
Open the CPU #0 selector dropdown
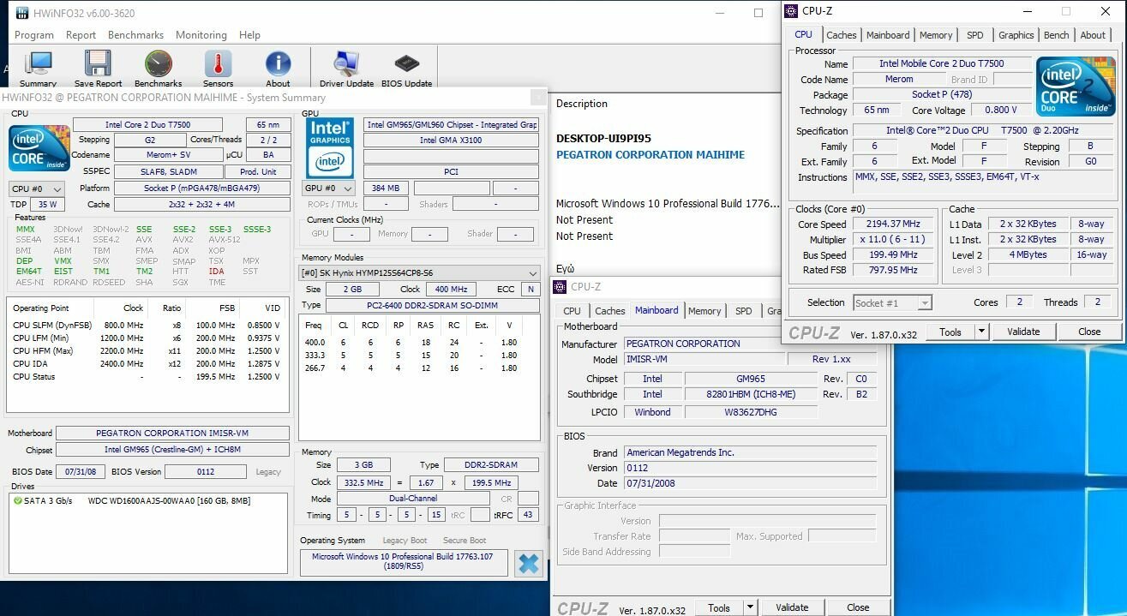click(36, 188)
